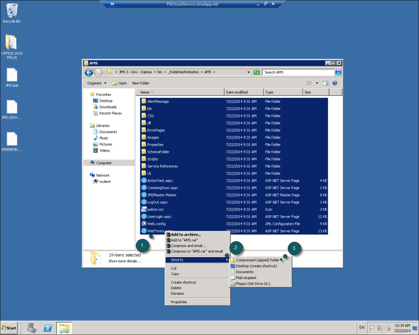Image resolution: width=419 pixels, height=335 pixels.
Task: Click the search magnifier icon
Action: [x=338, y=72]
